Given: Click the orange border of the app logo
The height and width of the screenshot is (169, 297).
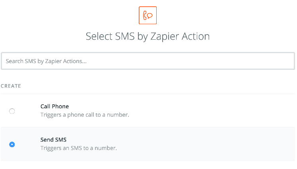Looking at the screenshot, I should click(148, 7).
